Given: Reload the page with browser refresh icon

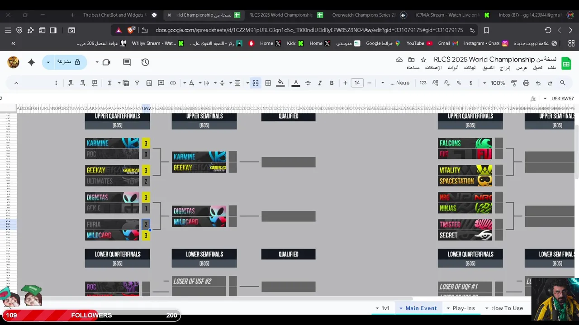Looking at the screenshot, I should [x=548, y=30].
